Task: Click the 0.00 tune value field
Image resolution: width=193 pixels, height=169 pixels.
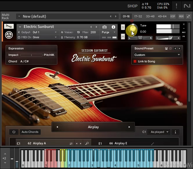Action: 143,32
